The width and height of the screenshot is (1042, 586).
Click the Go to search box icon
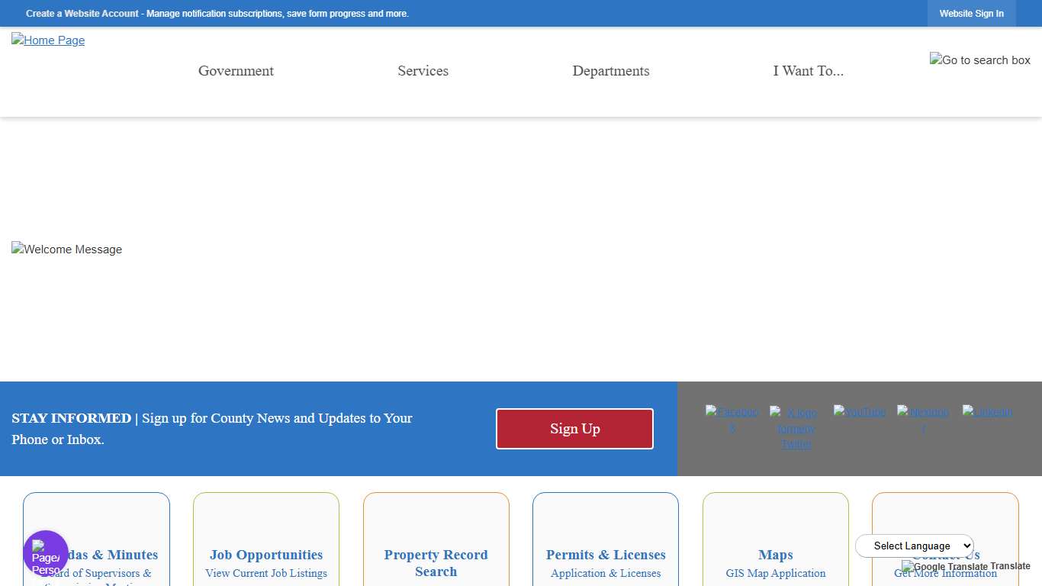coord(980,60)
